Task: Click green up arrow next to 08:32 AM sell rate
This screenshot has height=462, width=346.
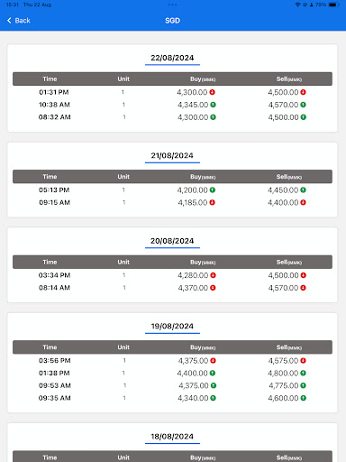Action: point(304,117)
